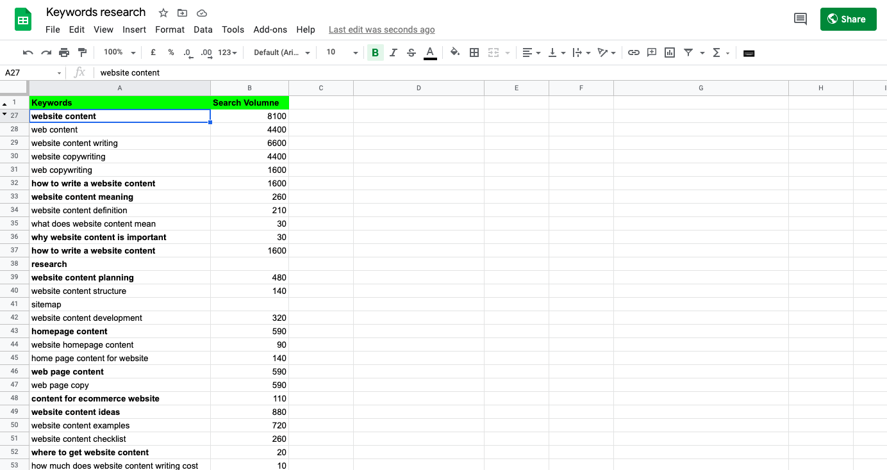Viewport: 887px width, 470px height.
Task: Open the borders tool in toolbar
Action: pyautogui.click(x=474, y=53)
